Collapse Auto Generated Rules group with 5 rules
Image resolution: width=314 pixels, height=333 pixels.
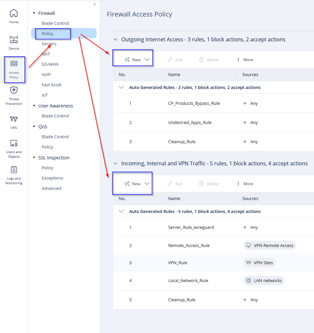click(122, 211)
